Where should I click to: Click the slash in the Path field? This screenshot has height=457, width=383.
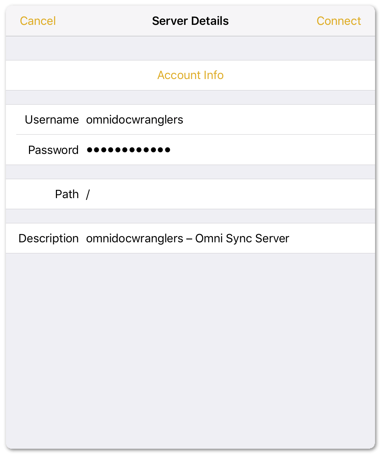(88, 194)
